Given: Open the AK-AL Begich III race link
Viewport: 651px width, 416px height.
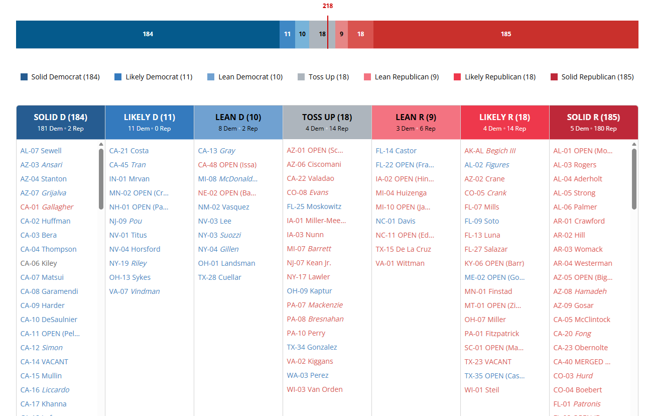Looking at the screenshot, I should pos(490,151).
